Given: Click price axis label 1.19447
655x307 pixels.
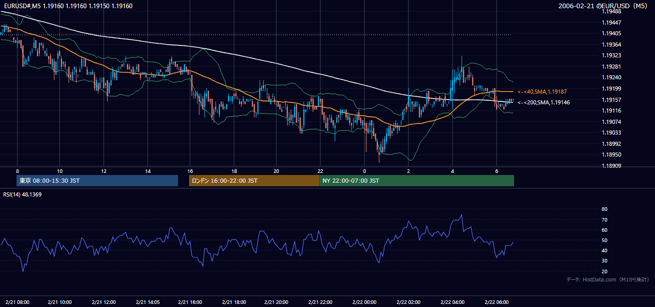Looking at the screenshot, I should click(x=611, y=23).
